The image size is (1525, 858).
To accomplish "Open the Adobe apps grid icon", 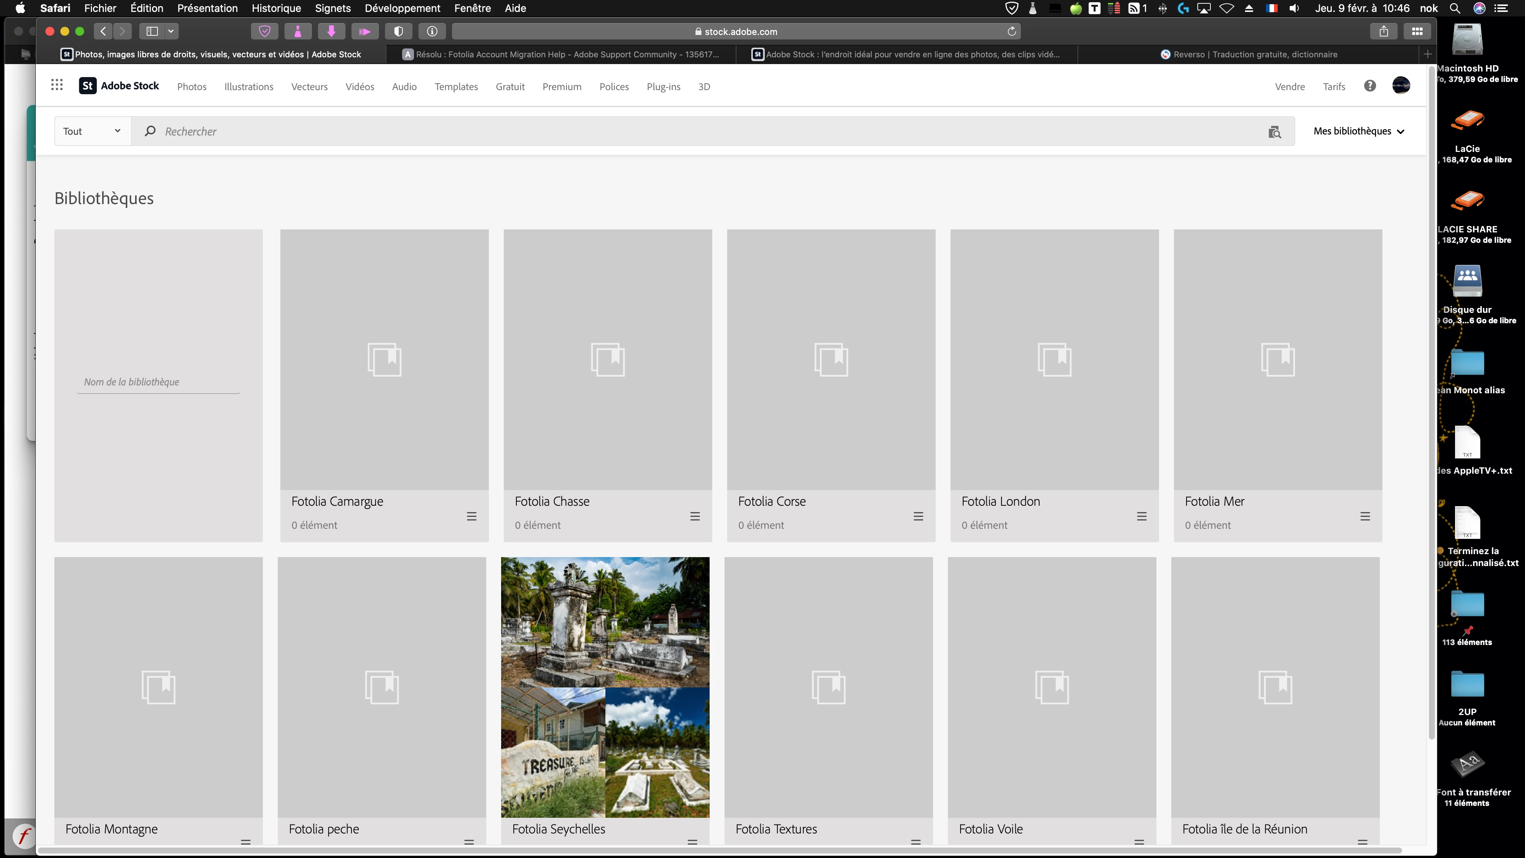I will coord(57,86).
